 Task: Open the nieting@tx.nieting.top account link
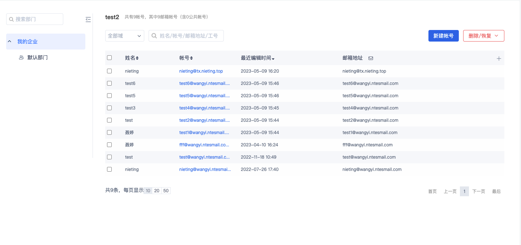point(201,71)
